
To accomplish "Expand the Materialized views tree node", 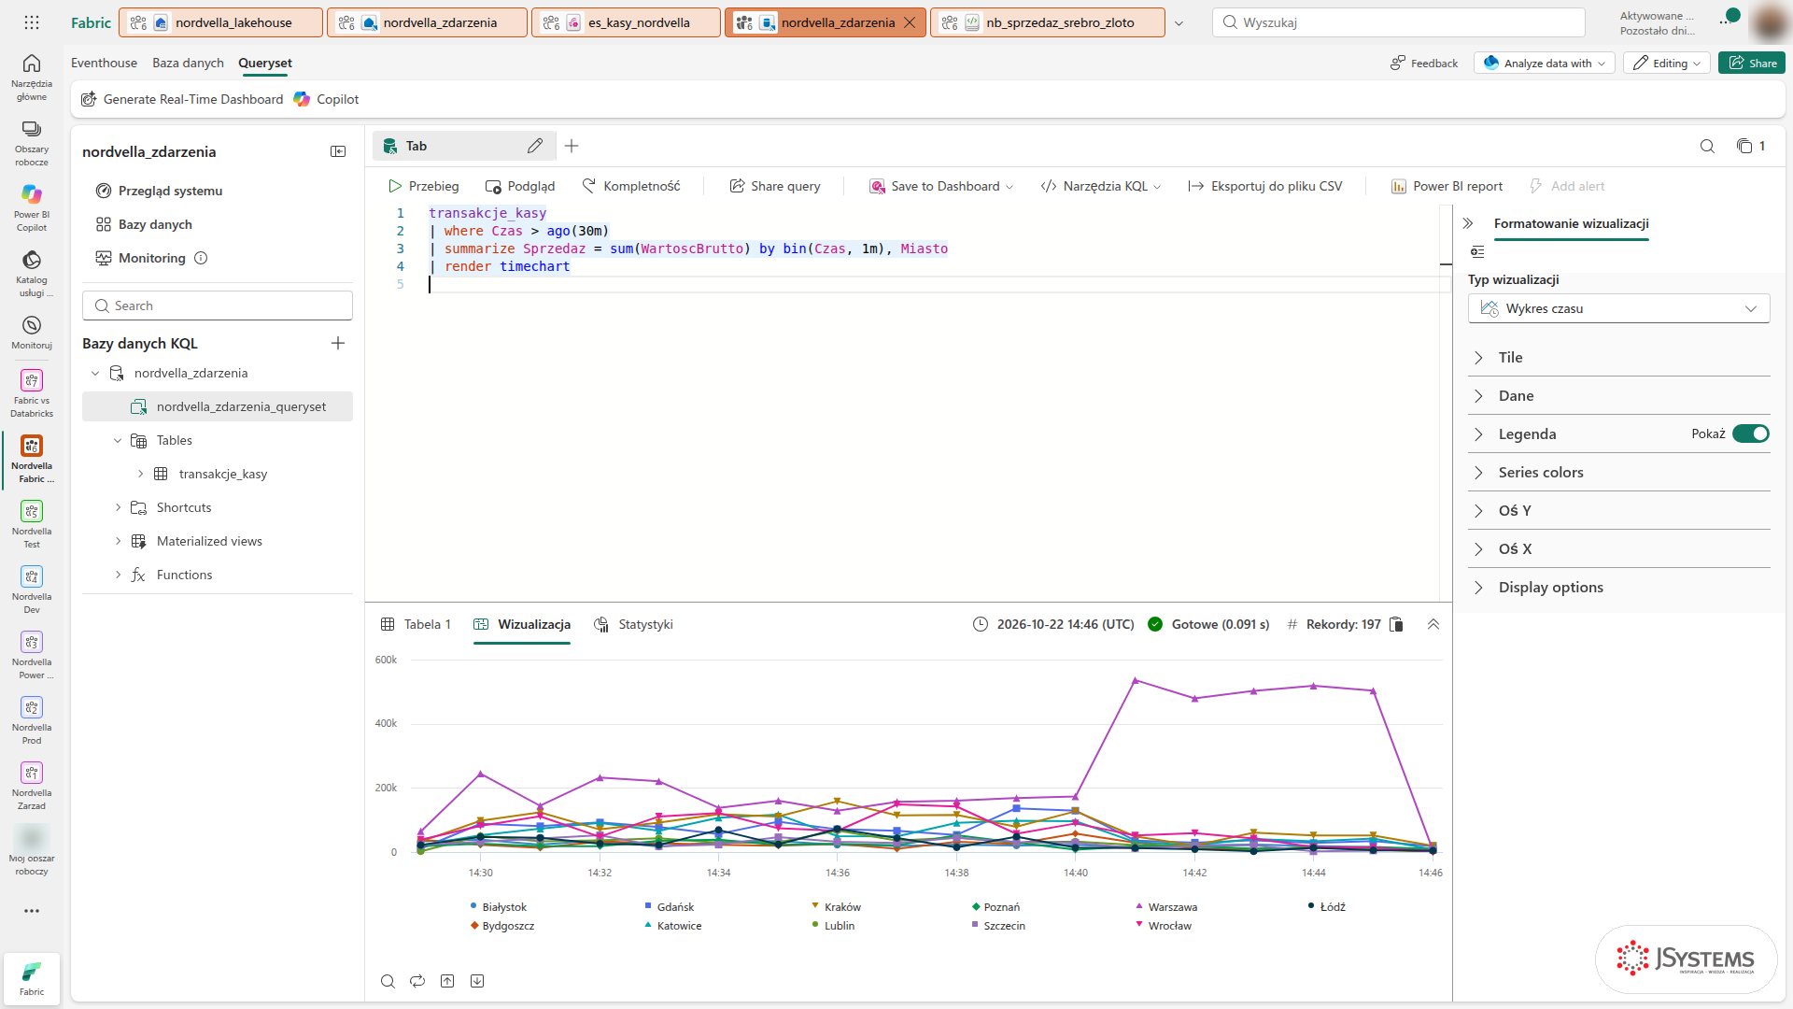I will pyautogui.click(x=118, y=541).
